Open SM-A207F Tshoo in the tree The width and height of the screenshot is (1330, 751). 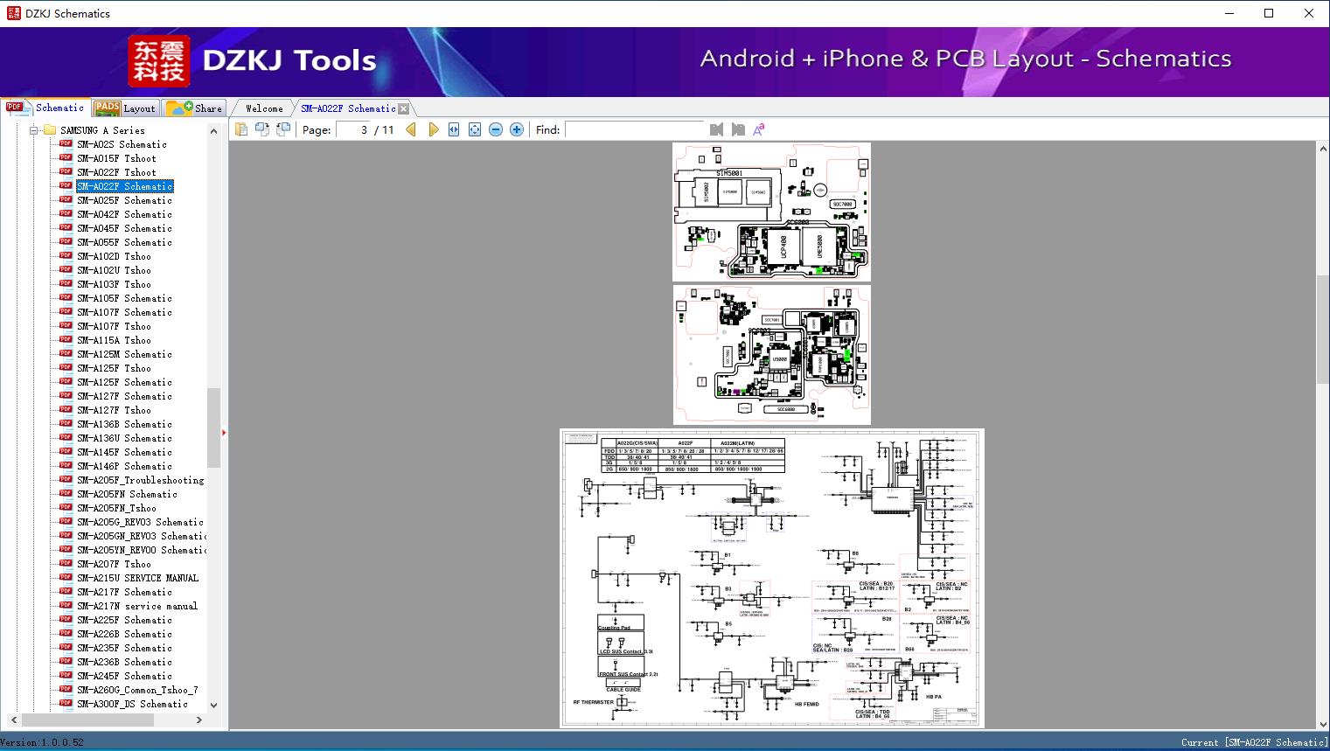click(114, 564)
